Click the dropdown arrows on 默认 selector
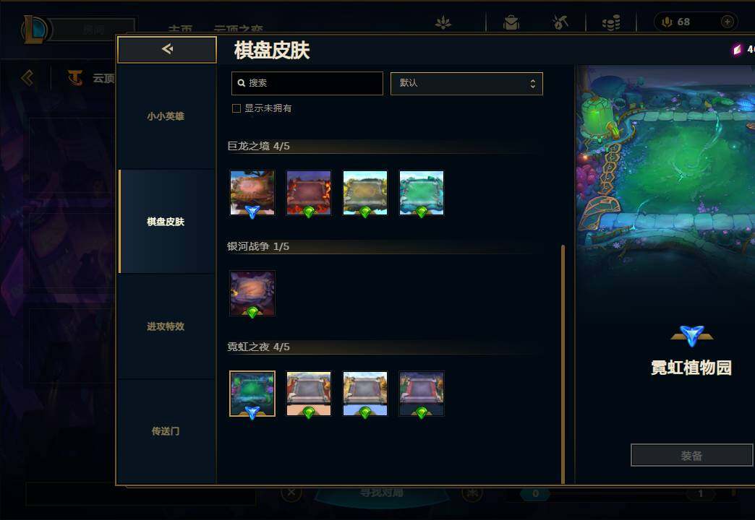Viewport: 755px width, 520px height. tap(532, 83)
